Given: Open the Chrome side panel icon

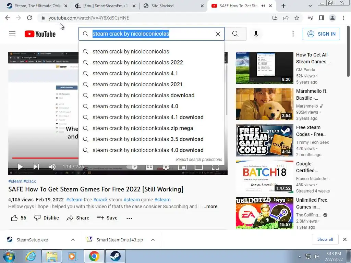Looking at the screenshot, I should tap(322, 18).
